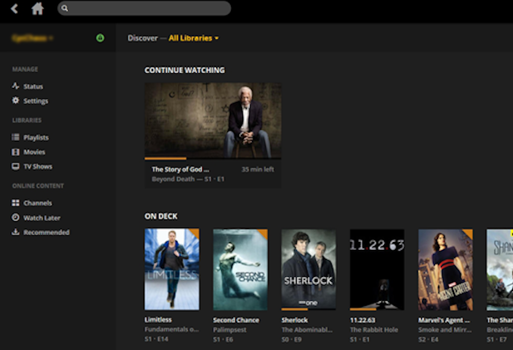Open the 11.22.63 poster
Image resolution: width=513 pixels, height=350 pixels.
[377, 269]
